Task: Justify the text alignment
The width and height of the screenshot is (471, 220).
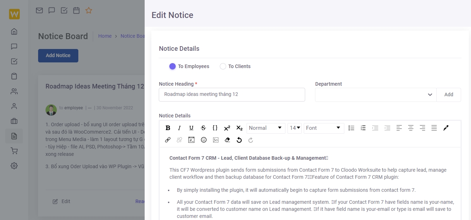Action: (x=434, y=128)
